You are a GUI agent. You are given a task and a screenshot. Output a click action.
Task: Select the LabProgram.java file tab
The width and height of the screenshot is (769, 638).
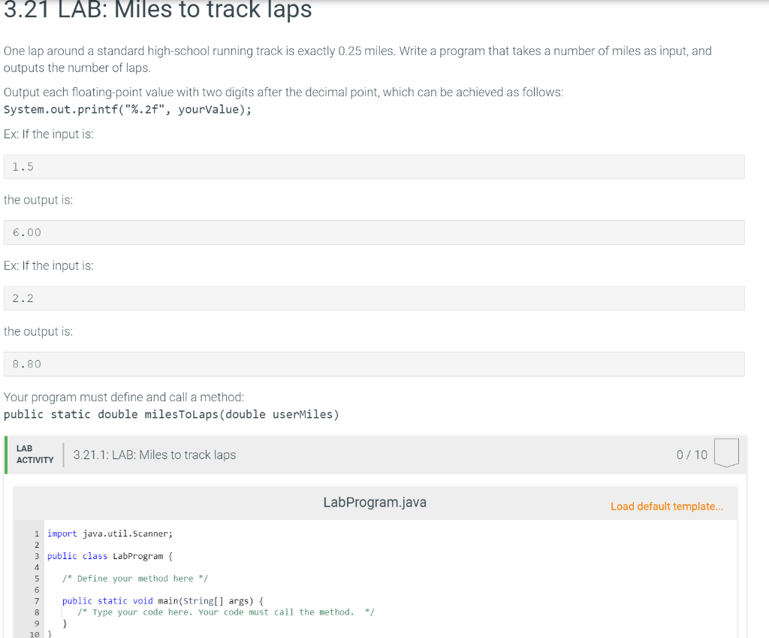pyautogui.click(x=374, y=502)
